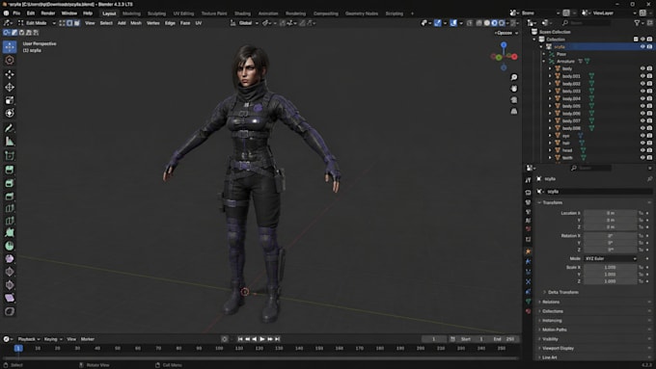Open the Render menu
Screen dimensions: 656x369
pos(48,13)
